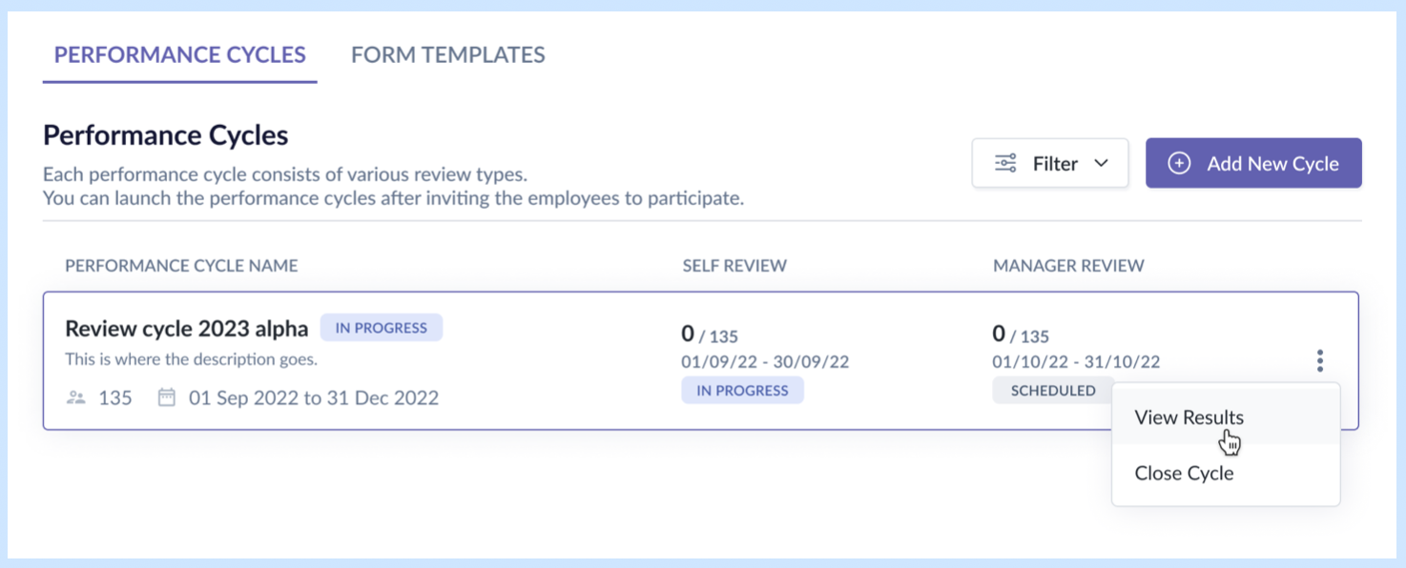Choose View Results from menu
This screenshot has width=1406, height=568.
click(x=1189, y=417)
